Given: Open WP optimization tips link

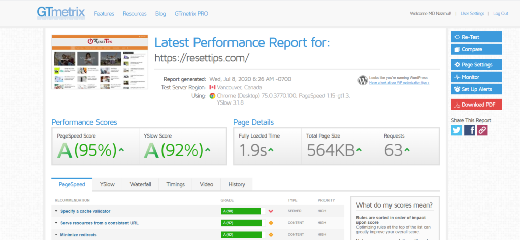Looking at the screenshot, I should tap(399, 83).
